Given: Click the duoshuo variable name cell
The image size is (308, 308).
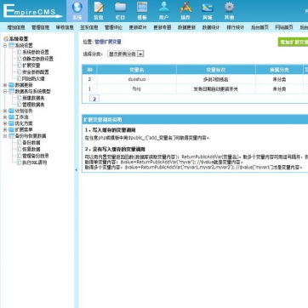Looking at the screenshot, I should pos(137,79).
